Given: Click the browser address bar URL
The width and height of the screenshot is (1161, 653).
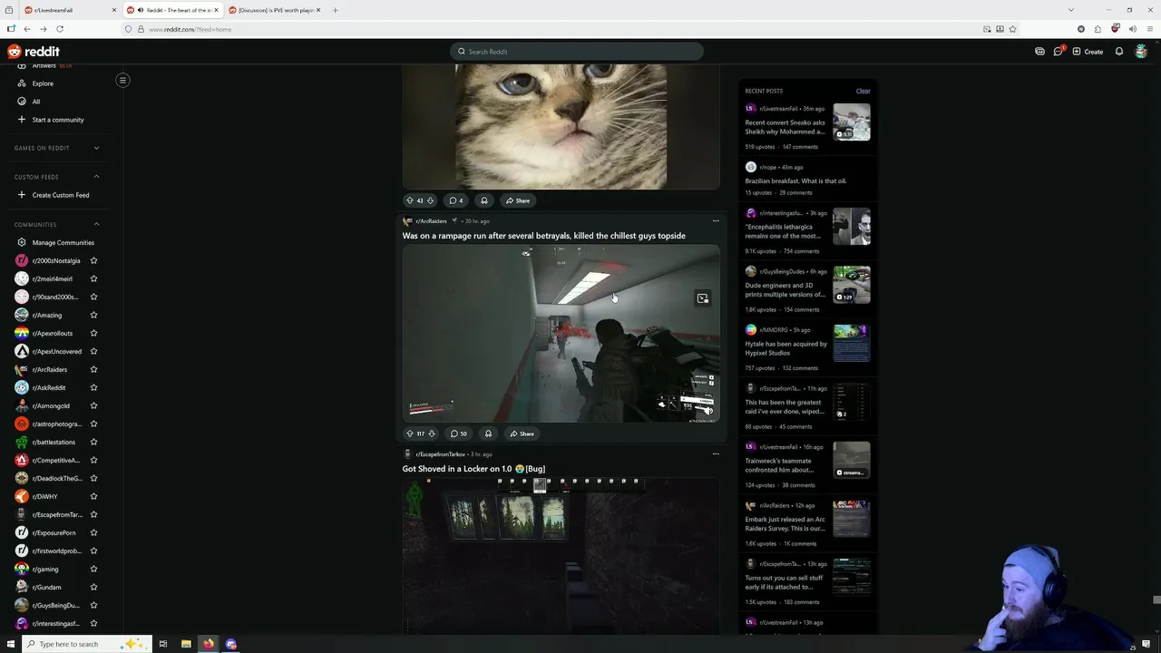Looking at the screenshot, I should 190,29.
